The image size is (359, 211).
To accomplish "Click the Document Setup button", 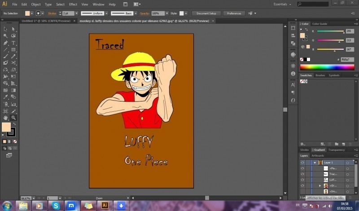I will [x=206, y=13].
